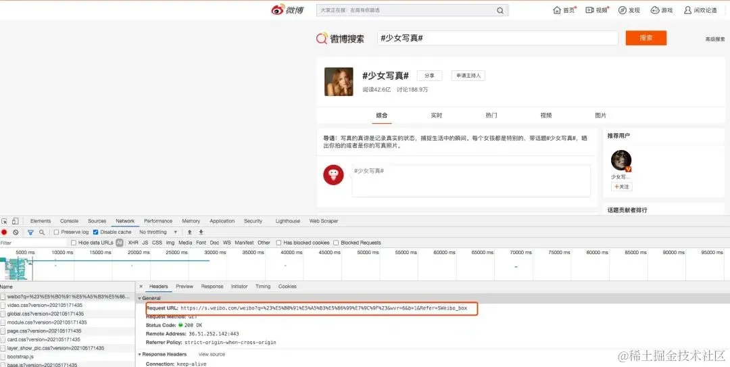Switch to the 实时 results tab

click(436, 116)
